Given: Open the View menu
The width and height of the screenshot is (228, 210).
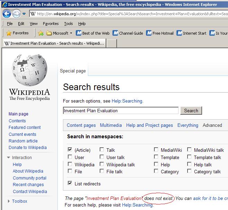Looking at the screenshot, I should (34, 24).
